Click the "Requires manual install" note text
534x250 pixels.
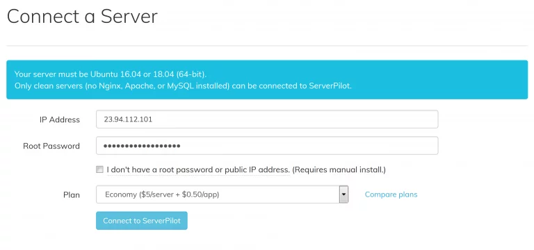pyautogui.click(x=339, y=169)
